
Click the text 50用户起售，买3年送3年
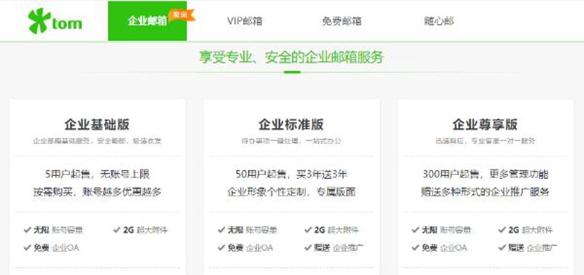coord(291,174)
